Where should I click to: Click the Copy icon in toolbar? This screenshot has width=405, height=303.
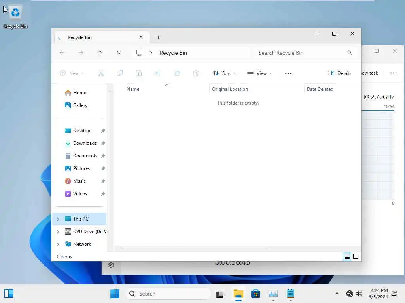point(120,73)
